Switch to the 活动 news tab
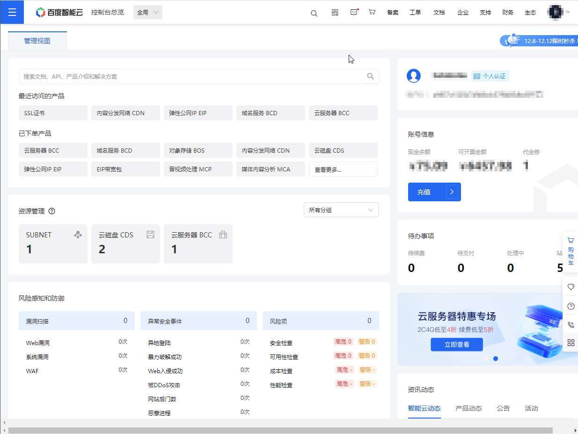This screenshot has height=434, width=578. [x=531, y=408]
